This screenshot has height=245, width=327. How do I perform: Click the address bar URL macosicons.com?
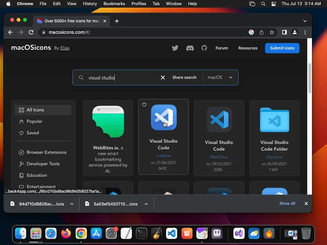pos(69,32)
